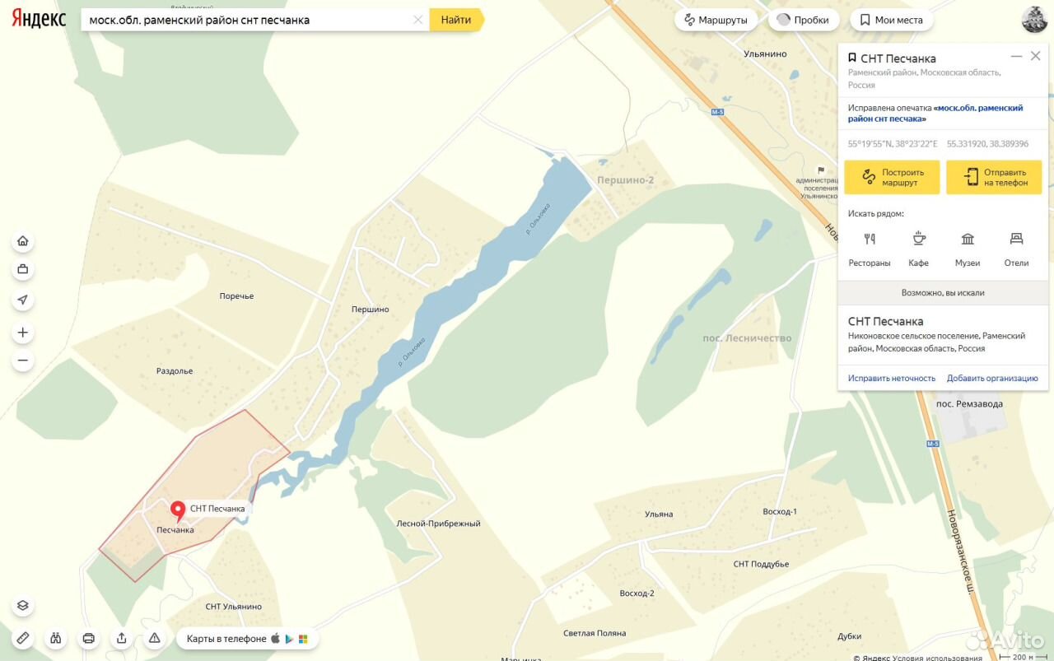This screenshot has height=661, width=1054.
Task: Click the Google Play icon
Action: click(x=290, y=639)
